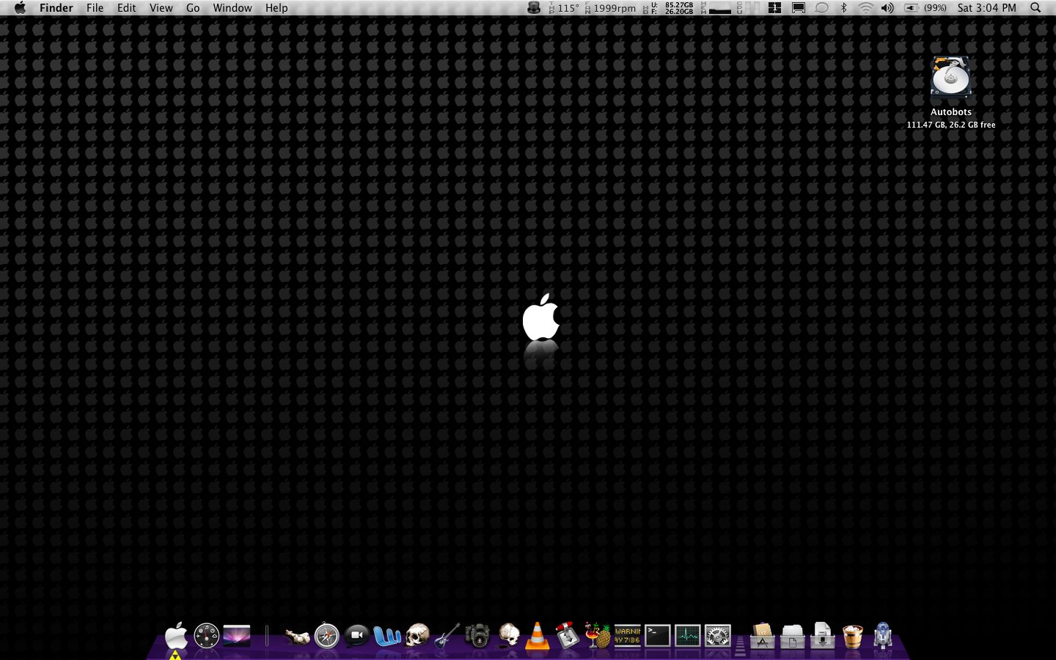
Task: Open Dashboard from the dock
Action: (207, 636)
